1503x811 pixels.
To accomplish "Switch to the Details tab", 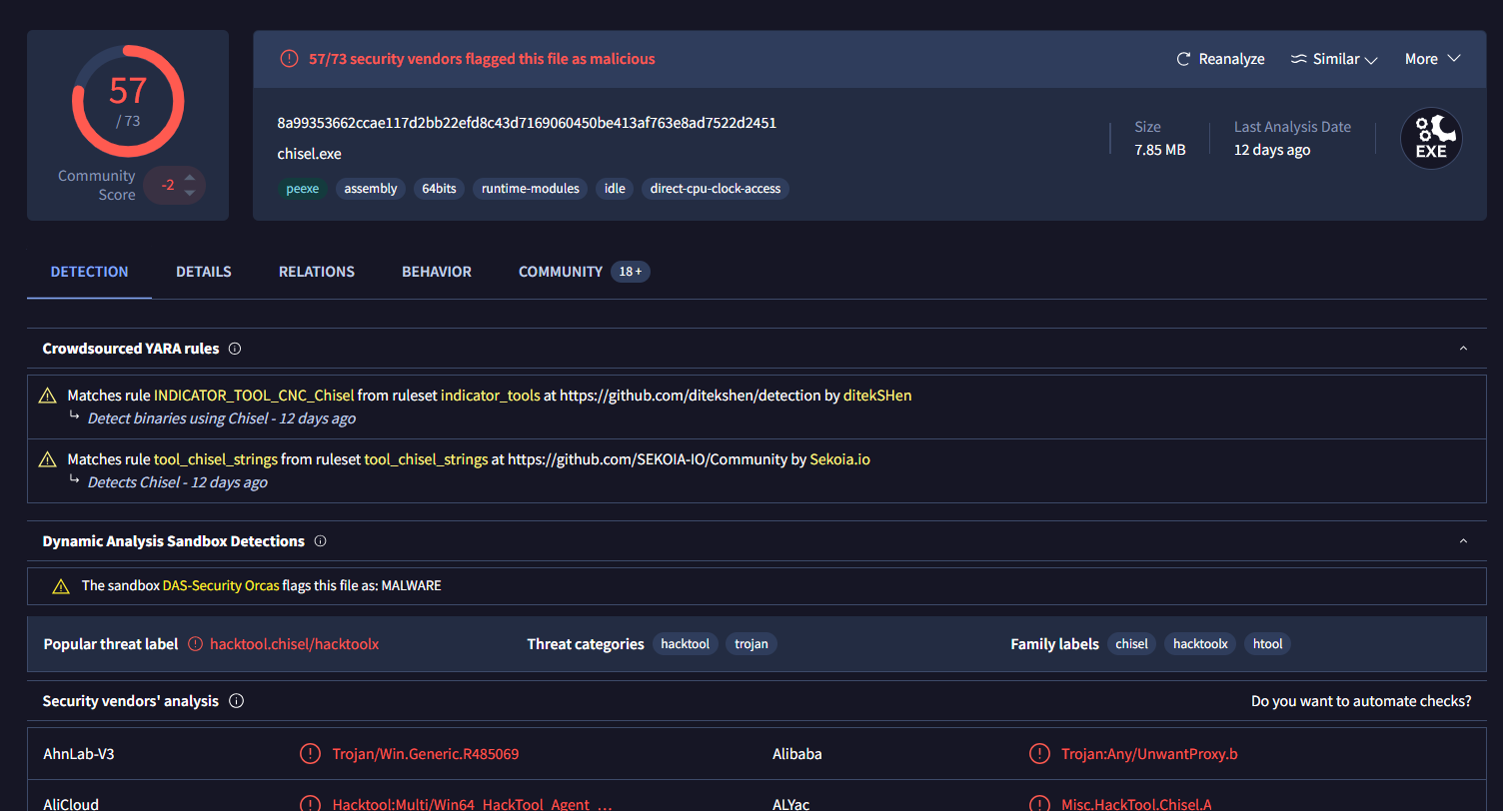I will (204, 272).
